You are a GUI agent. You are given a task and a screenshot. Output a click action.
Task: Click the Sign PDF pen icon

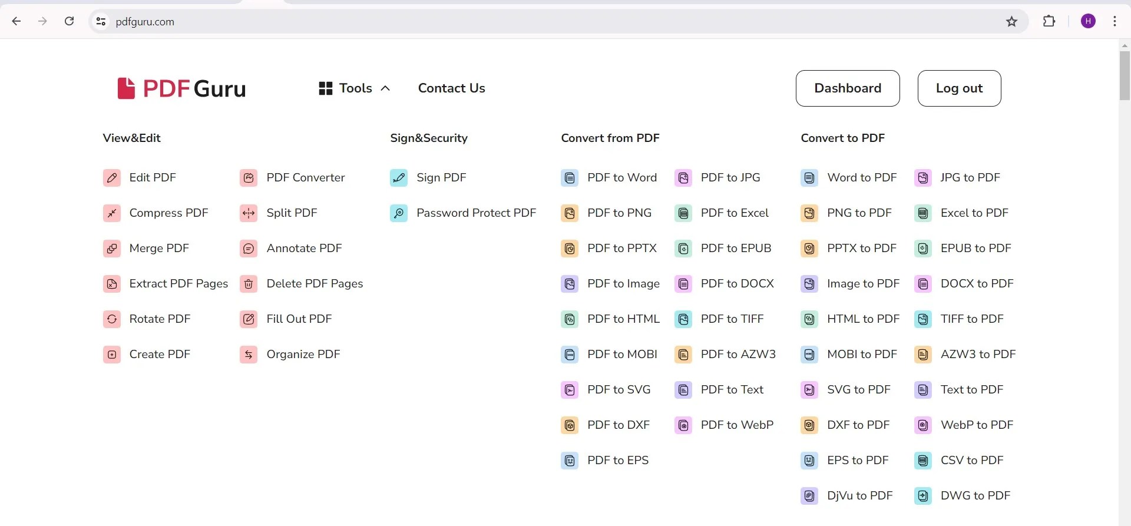[399, 177]
